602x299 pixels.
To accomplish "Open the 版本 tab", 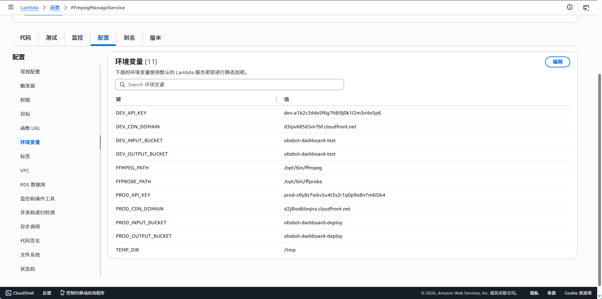I will tap(155, 38).
